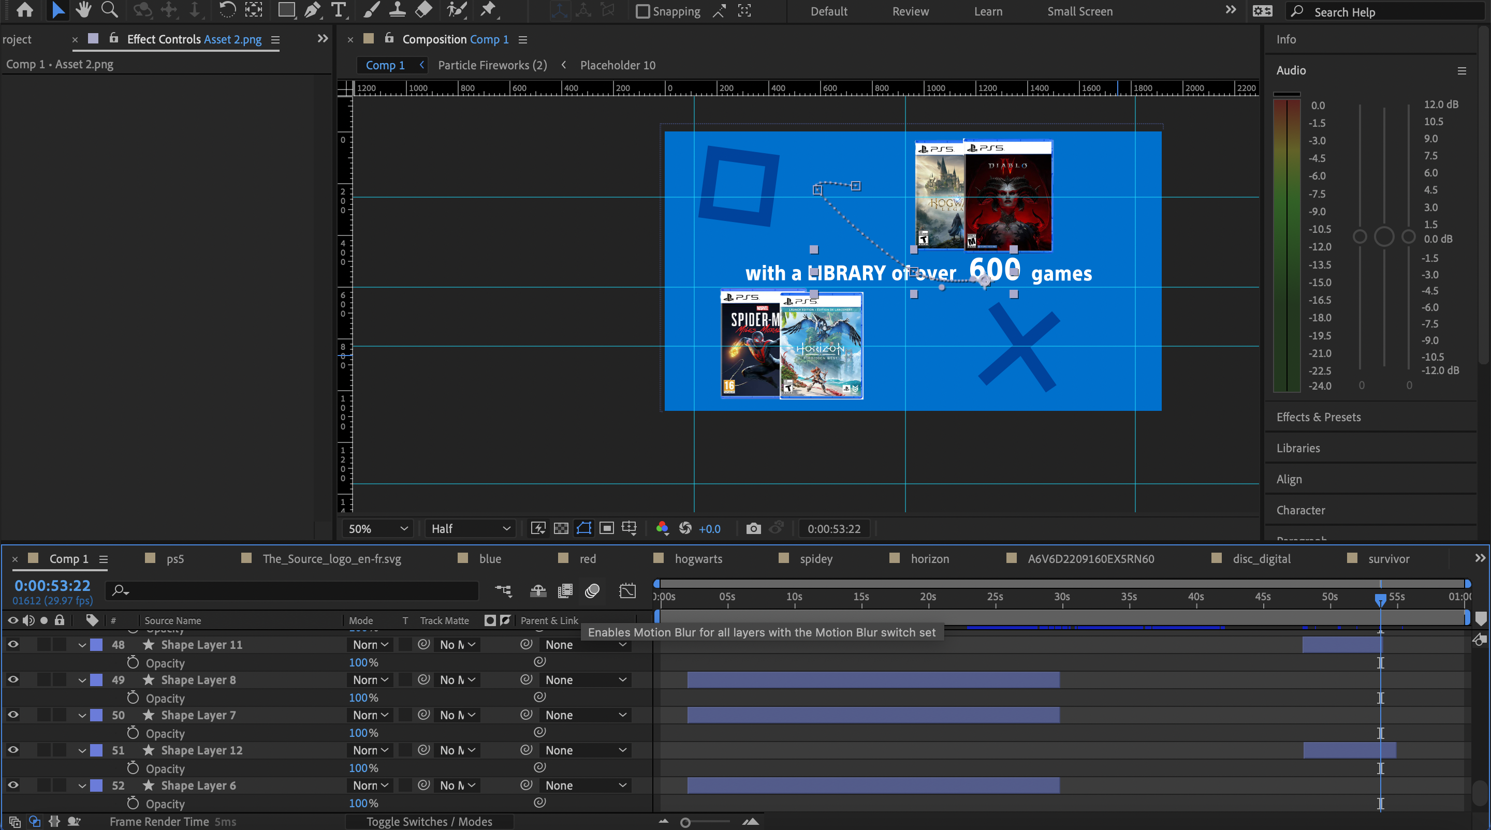Toggle the transparency grid icon

(561, 529)
